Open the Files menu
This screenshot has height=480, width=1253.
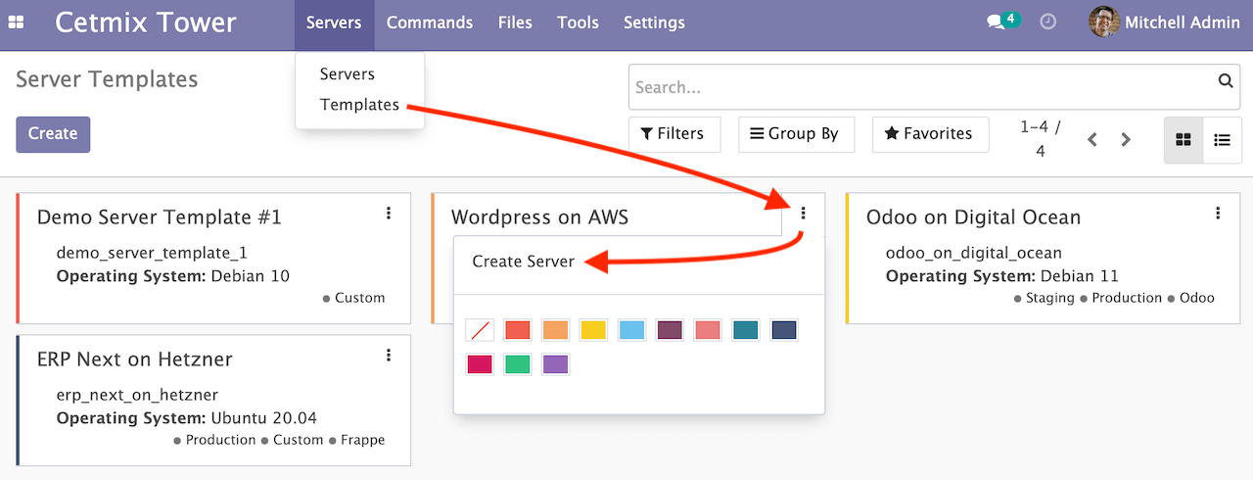515,23
